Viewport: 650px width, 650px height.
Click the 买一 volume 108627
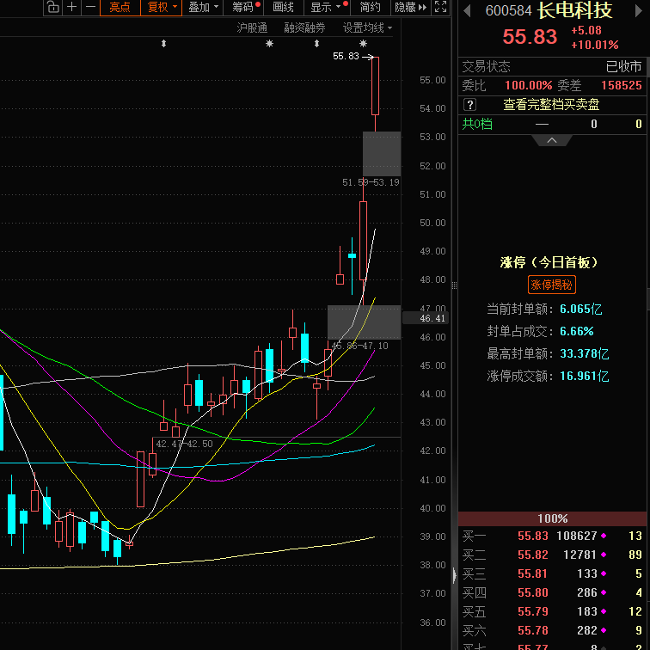click(x=577, y=536)
